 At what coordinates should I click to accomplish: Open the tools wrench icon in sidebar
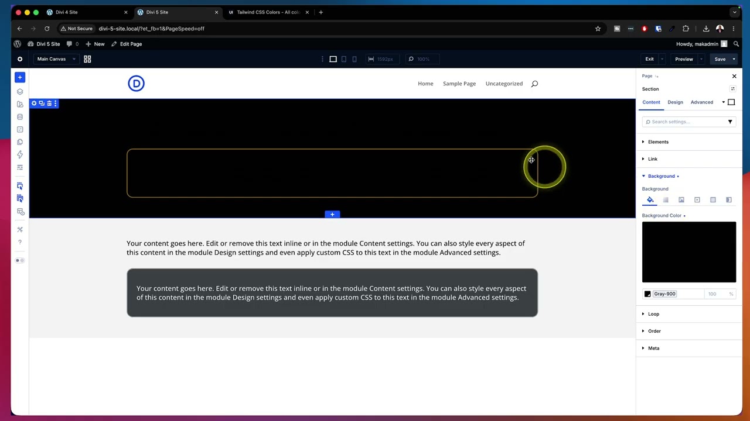coord(20,230)
